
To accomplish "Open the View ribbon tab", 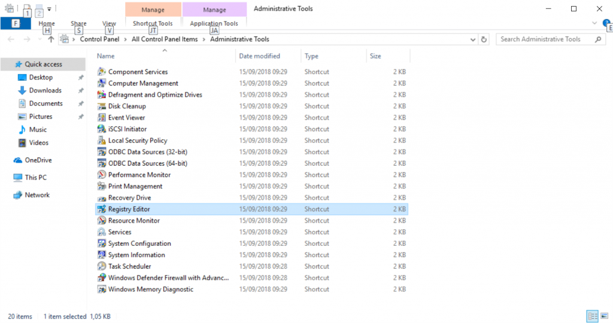I will [109, 23].
